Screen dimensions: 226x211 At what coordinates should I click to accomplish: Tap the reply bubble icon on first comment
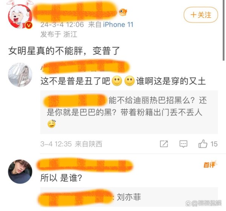(x=183, y=144)
